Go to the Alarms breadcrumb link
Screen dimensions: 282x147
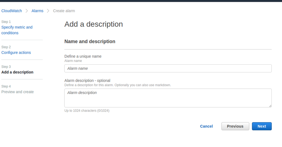pyautogui.click(x=37, y=11)
